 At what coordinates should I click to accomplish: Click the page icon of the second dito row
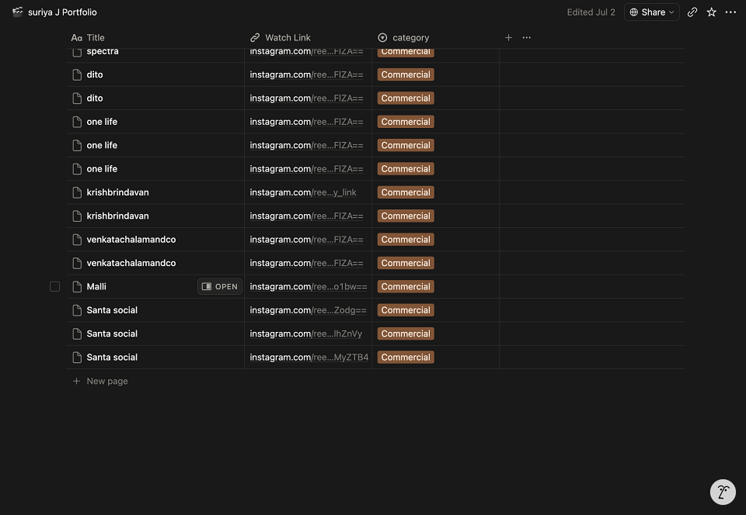point(77,99)
